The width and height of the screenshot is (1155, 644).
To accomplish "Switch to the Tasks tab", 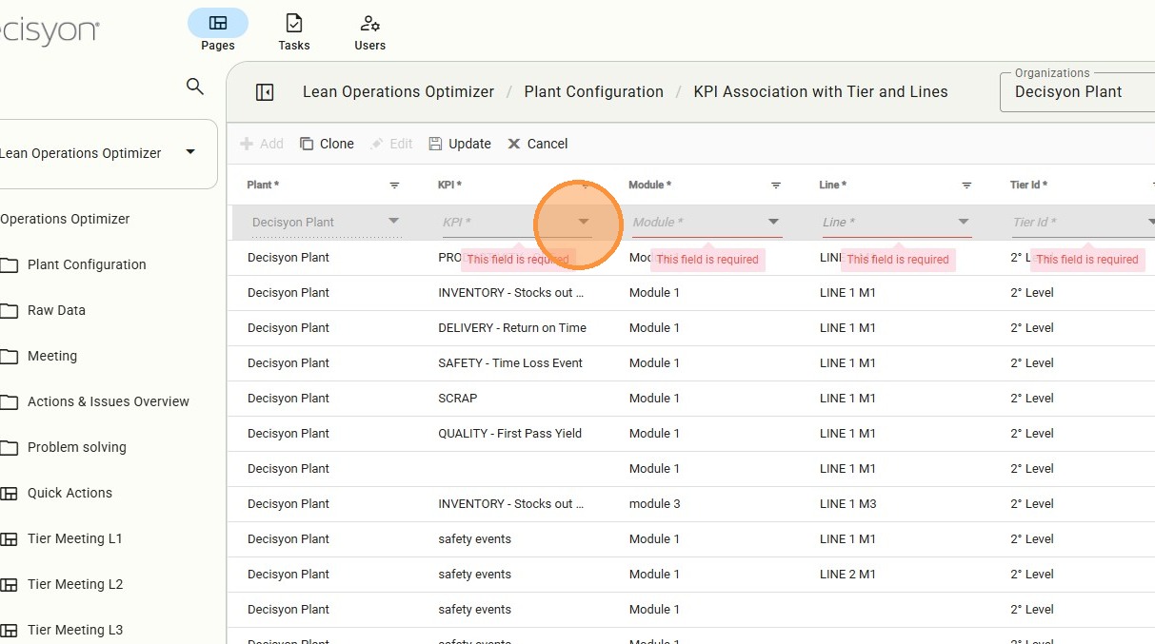I will click(294, 30).
